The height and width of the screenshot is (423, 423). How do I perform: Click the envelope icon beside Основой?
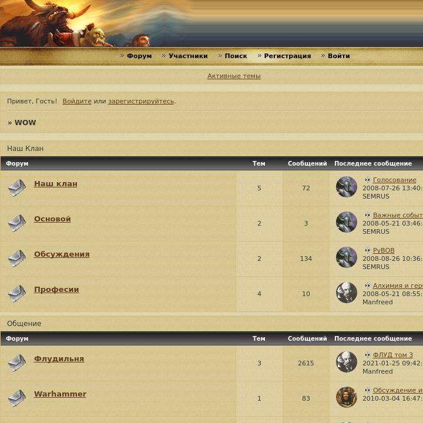17,223
